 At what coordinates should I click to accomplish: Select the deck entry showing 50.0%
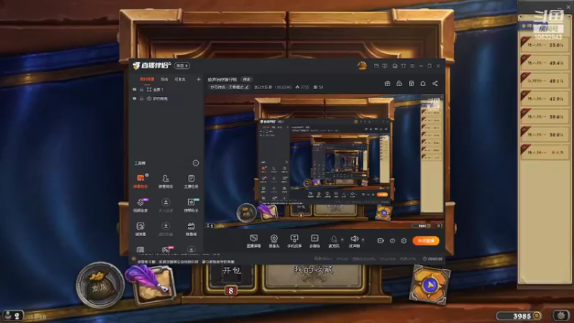[x=545, y=134]
